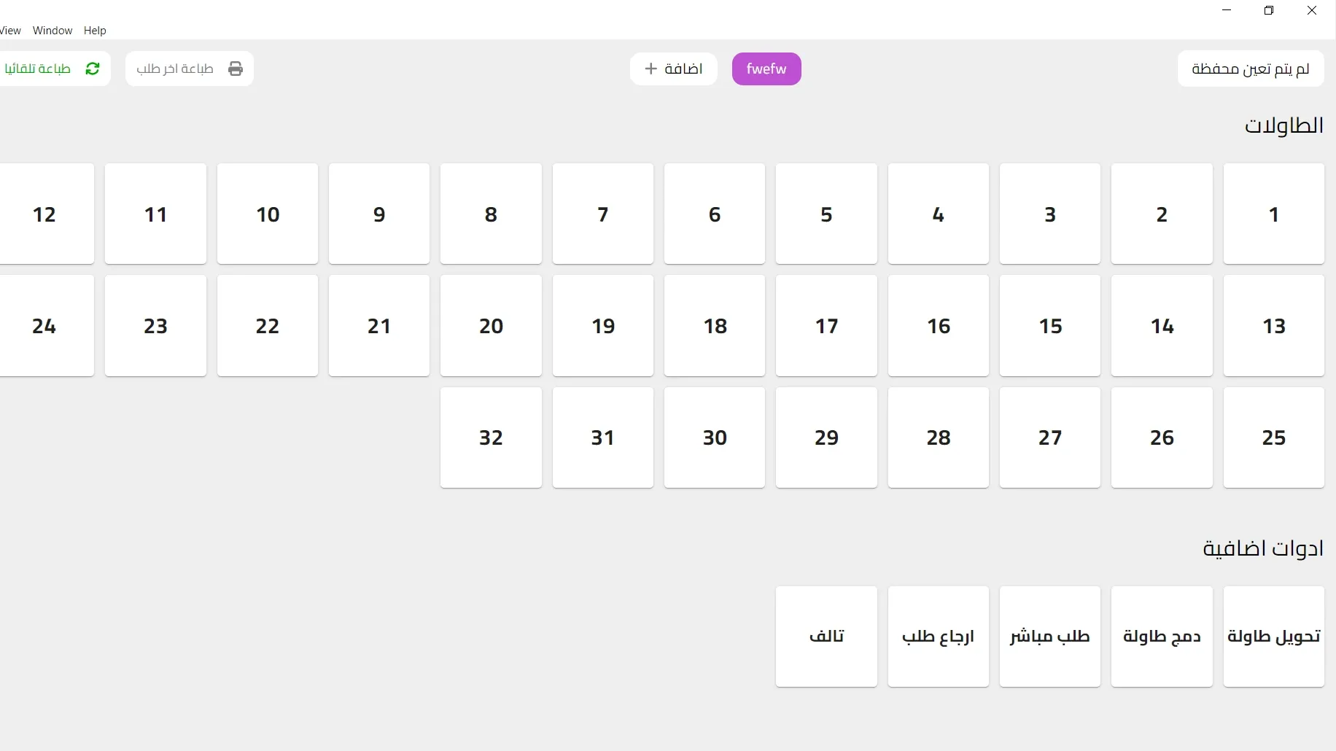Open the Window menu
Screen dimensions: 1336x751
53,31
